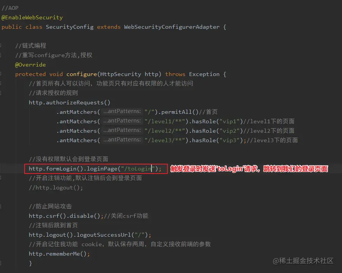Select the SecurityConfig class name
This screenshot has width=342, height=273.
[70, 27]
